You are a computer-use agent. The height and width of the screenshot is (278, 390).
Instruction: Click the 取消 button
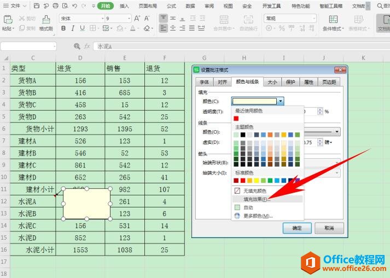click(329, 228)
